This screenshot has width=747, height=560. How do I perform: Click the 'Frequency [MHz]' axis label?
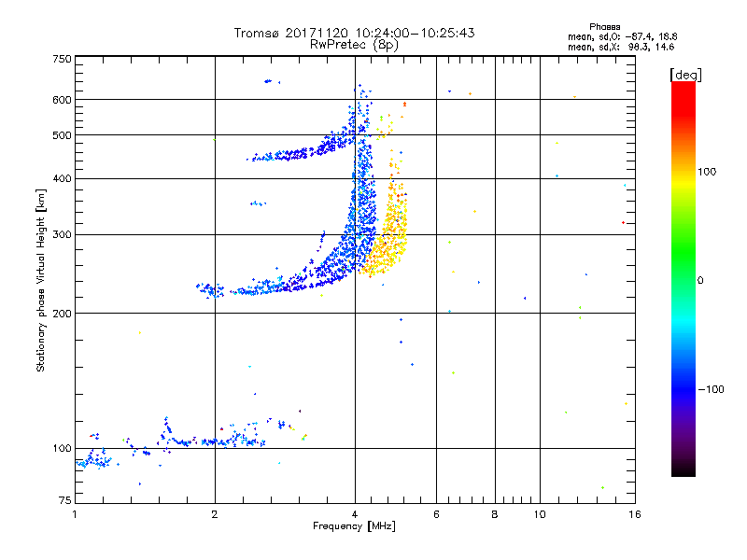(x=354, y=526)
